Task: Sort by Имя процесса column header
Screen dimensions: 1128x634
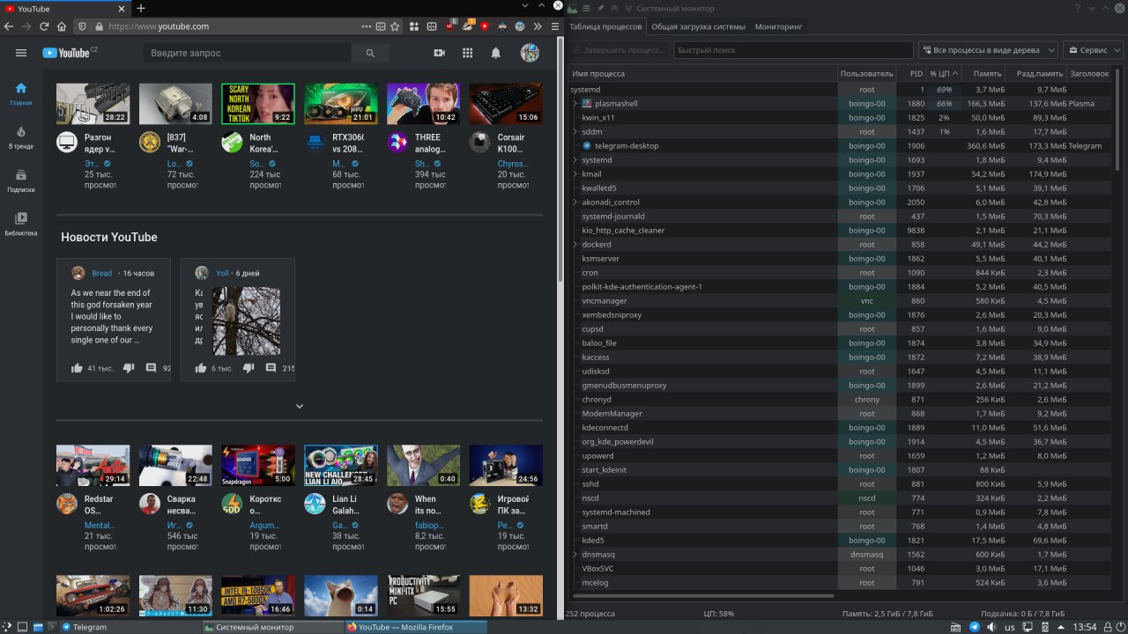Action: coord(701,74)
